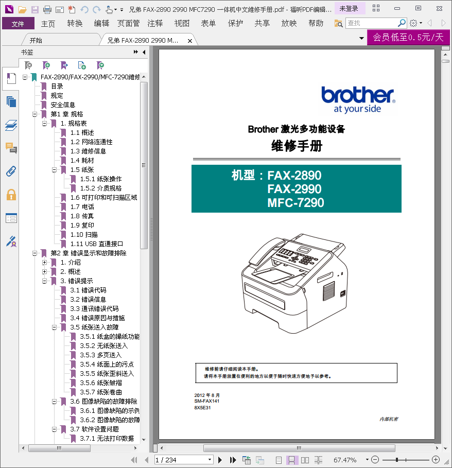Undo the last action
Screen dimensions: 452x468
click(84, 10)
